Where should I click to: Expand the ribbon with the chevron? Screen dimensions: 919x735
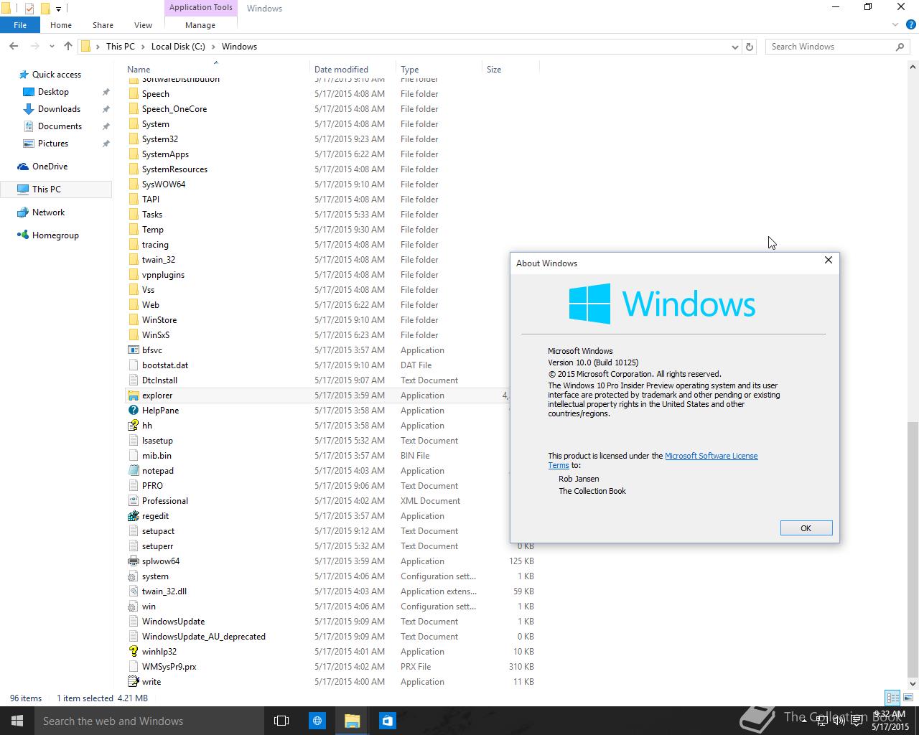point(895,25)
